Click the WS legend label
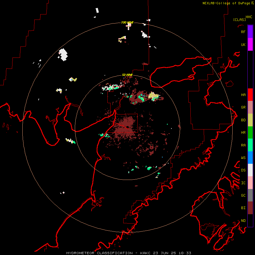 pyautogui.click(x=243, y=158)
